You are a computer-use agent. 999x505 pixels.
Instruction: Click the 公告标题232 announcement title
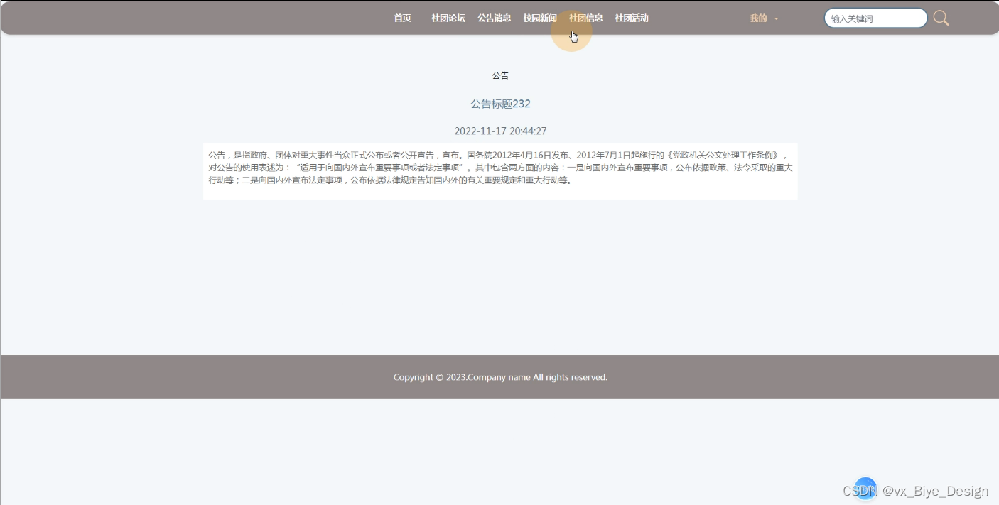(500, 104)
